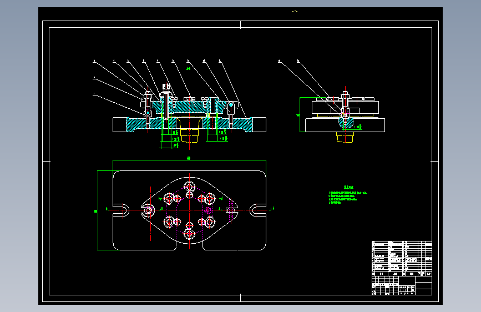Click the left U-slot of the base plate

121,210
